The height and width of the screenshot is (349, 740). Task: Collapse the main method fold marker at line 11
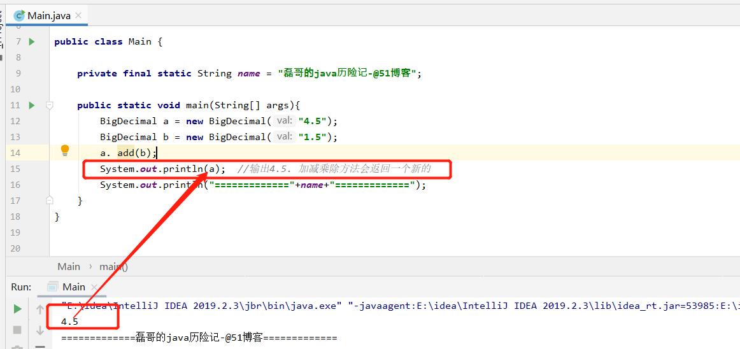pos(50,105)
